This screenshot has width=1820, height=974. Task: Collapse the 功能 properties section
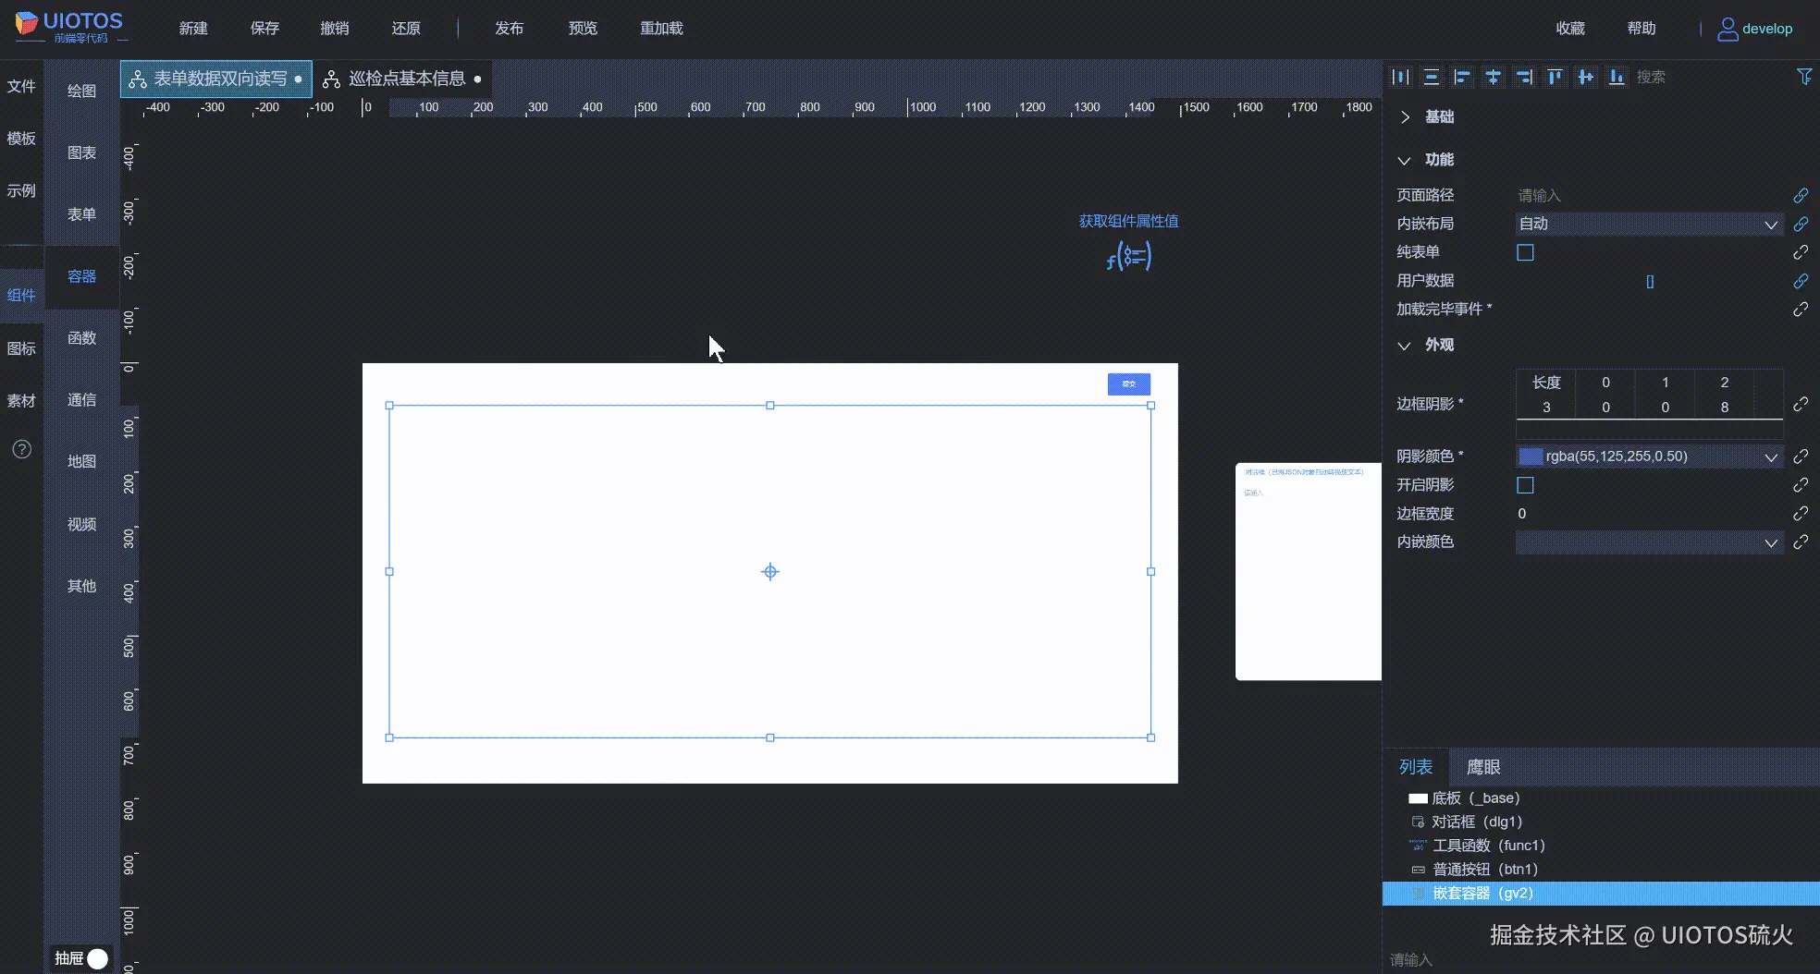click(x=1404, y=159)
